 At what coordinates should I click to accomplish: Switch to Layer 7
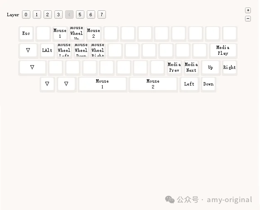pyautogui.click(x=102, y=15)
